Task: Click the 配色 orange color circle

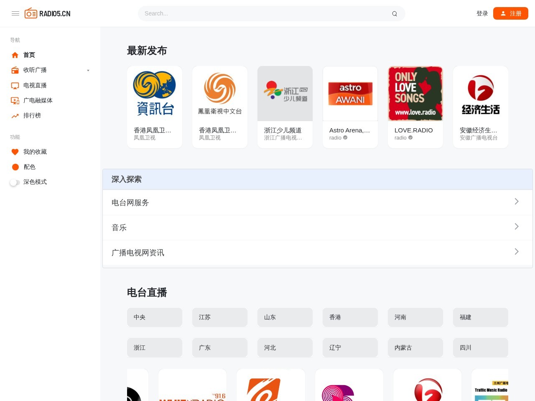Action: [x=15, y=167]
